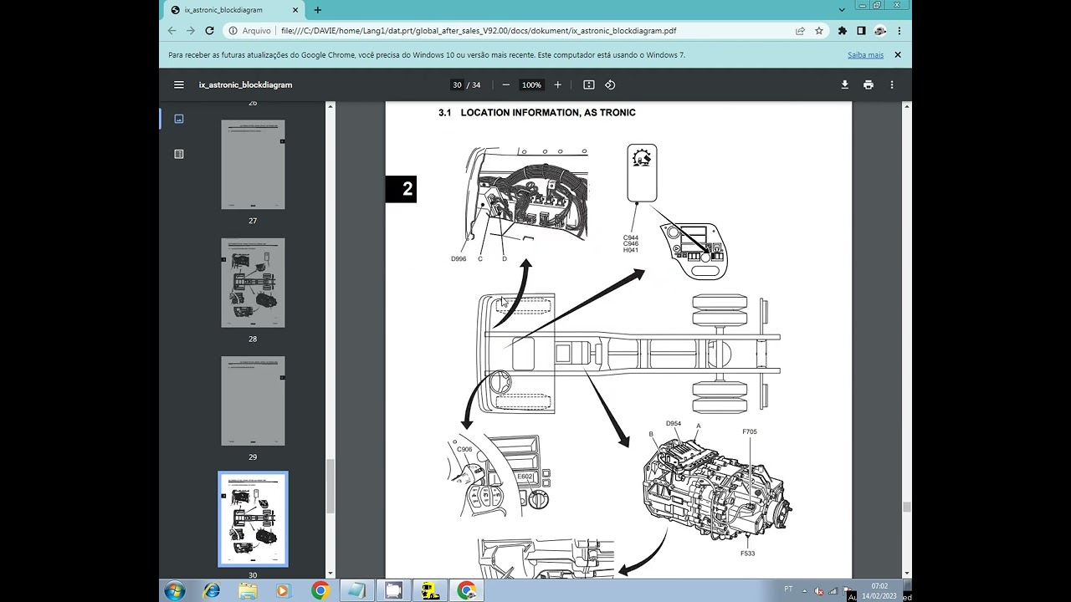Click the yellow truck DAVIE taskbar icon
The height and width of the screenshot is (602, 1071).
430,591
